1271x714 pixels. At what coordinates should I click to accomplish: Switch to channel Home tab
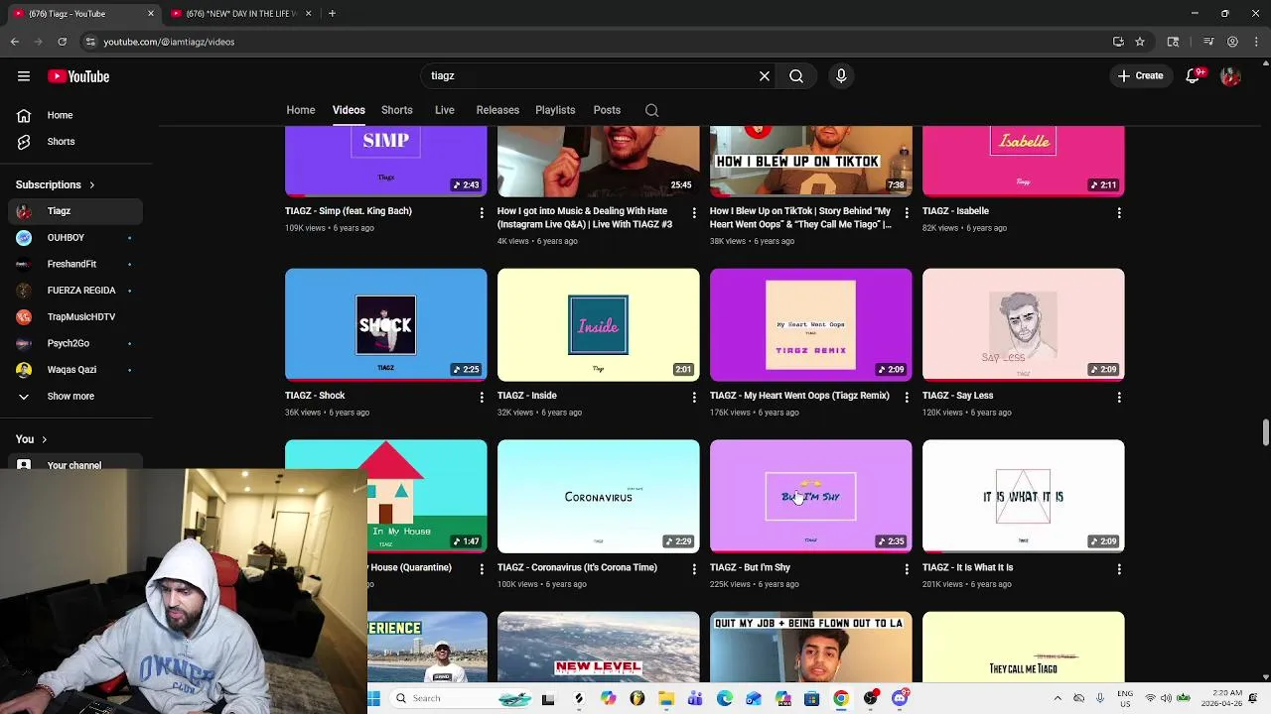click(x=301, y=110)
